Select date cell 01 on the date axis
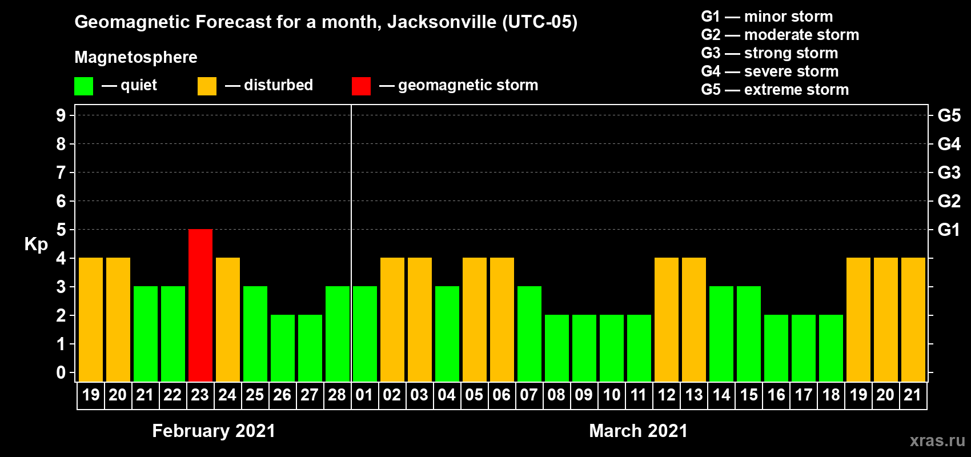The image size is (971, 457). coord(364,395)
